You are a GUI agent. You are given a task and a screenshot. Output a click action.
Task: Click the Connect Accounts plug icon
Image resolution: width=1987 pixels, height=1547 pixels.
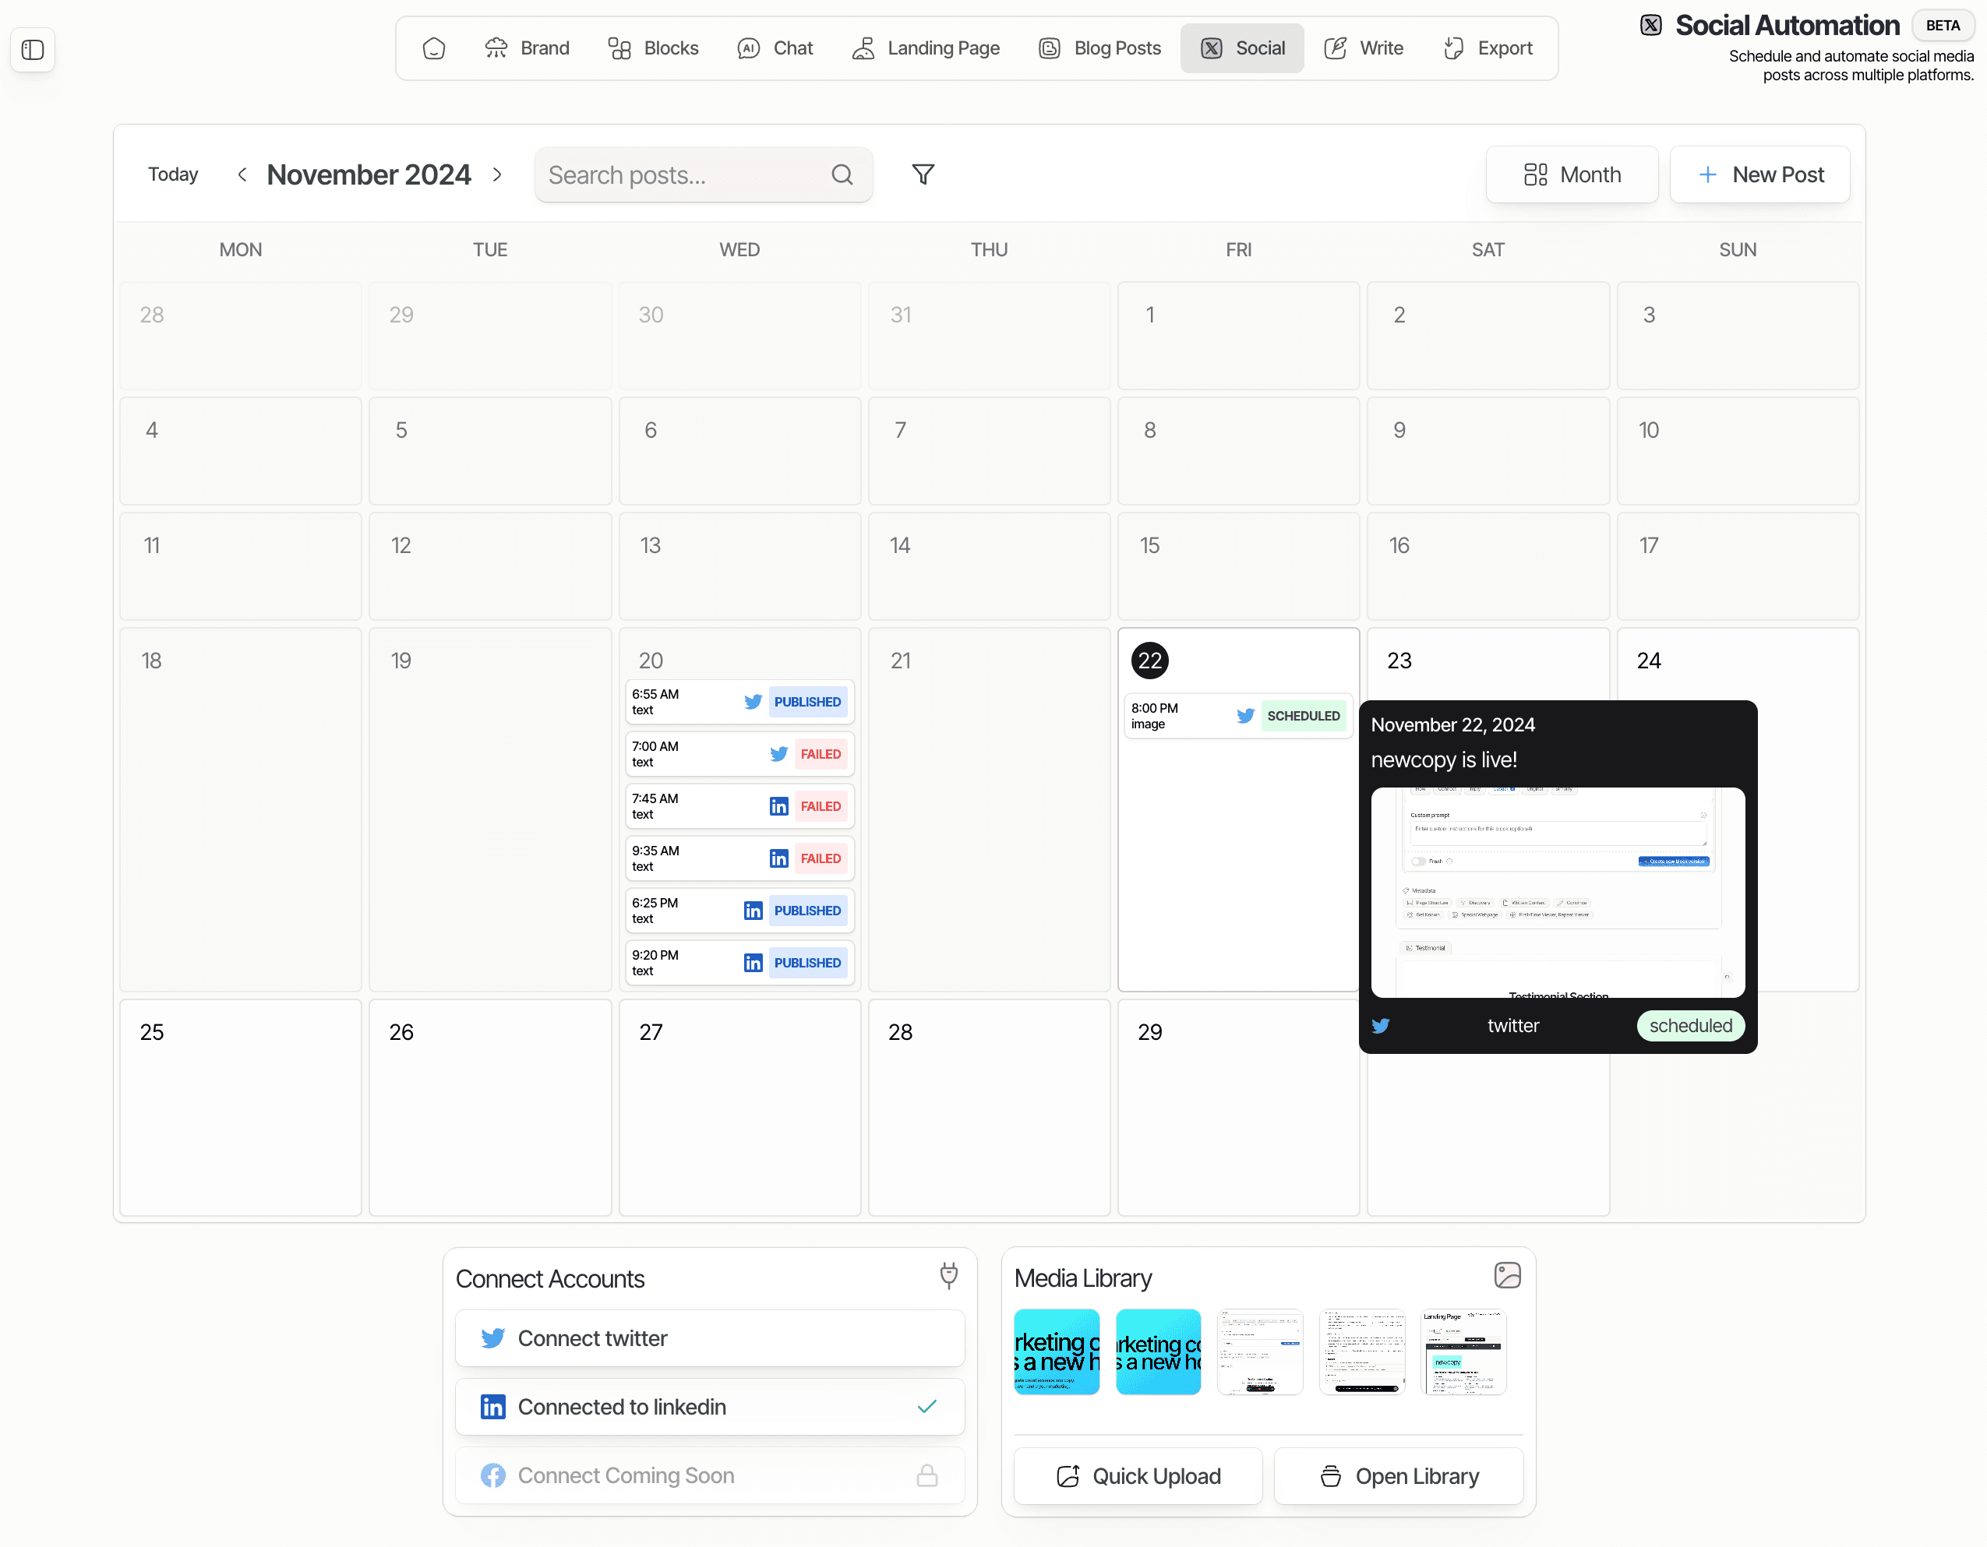[948, 1273]
